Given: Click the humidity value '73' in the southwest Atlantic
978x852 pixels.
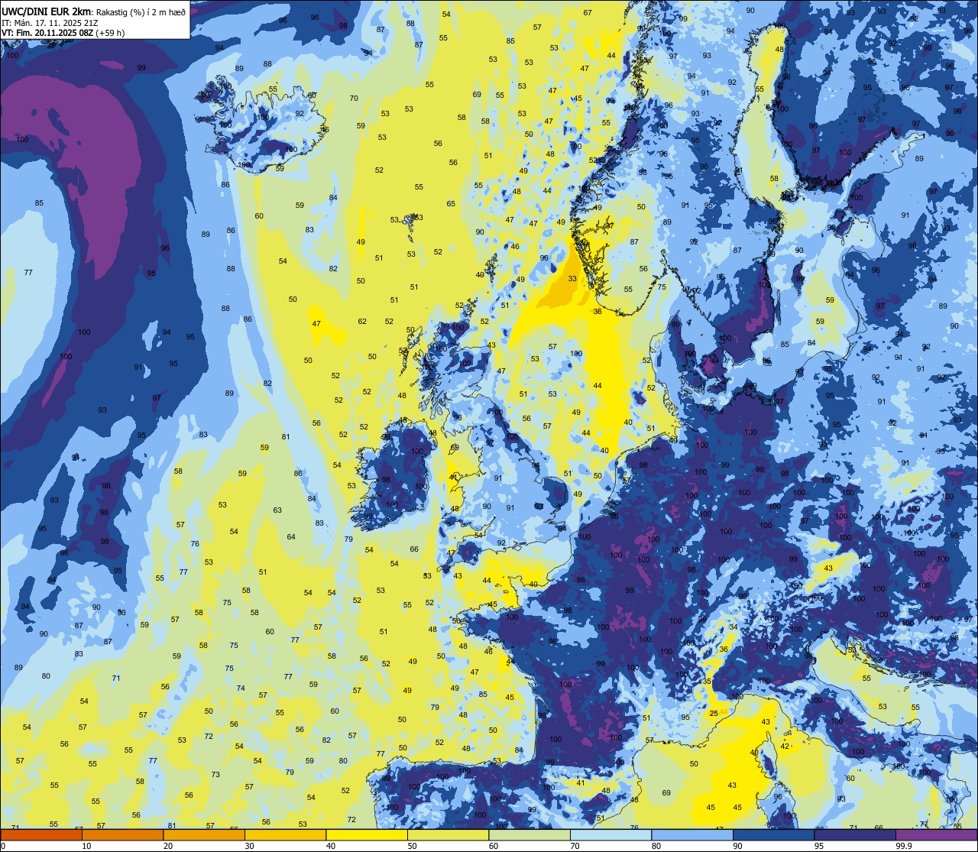Looking at the screenshot, I should pyautogui.click(x=215, y=775).
